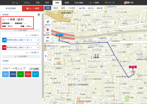
Task: Toggle the checkbox between departure and arrival rows
Action: [x=38, y=44]
